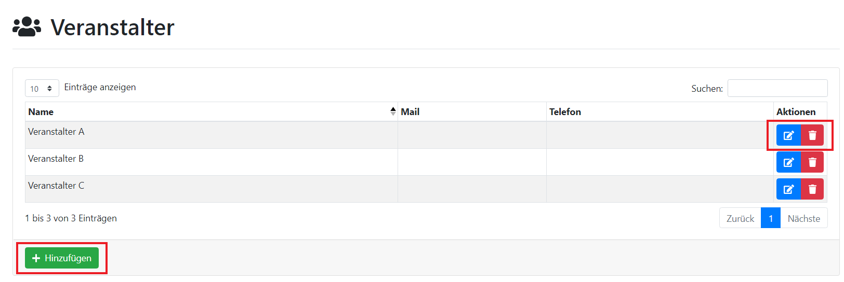The image size is (844, 282).
Task: Delete Veranstalter B with trash icon
Action: [812, 162]
